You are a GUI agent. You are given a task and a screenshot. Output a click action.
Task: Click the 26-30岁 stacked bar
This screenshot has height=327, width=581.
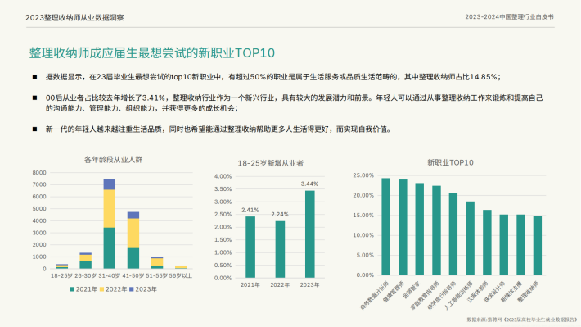point(86,261)
